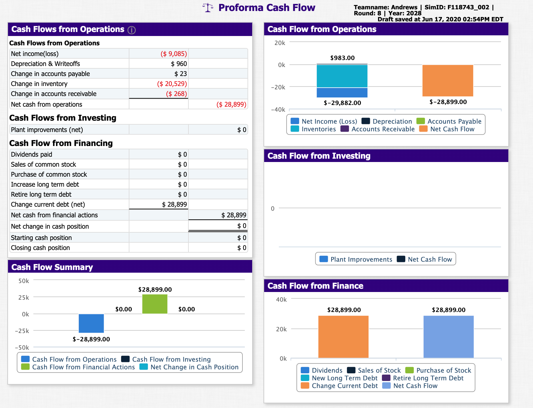Click the green financial actions bar in Summary chart
The height and width of the screenshot is (408, 533).
click(x=155, y=304)
